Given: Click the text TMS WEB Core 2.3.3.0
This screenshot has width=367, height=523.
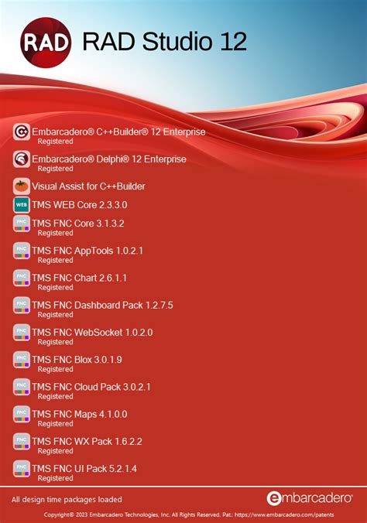Looking at the screenshot, I should pos(79,204).
